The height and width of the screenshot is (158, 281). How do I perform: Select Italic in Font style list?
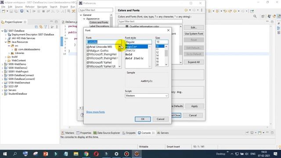click(x=130, y=50)
